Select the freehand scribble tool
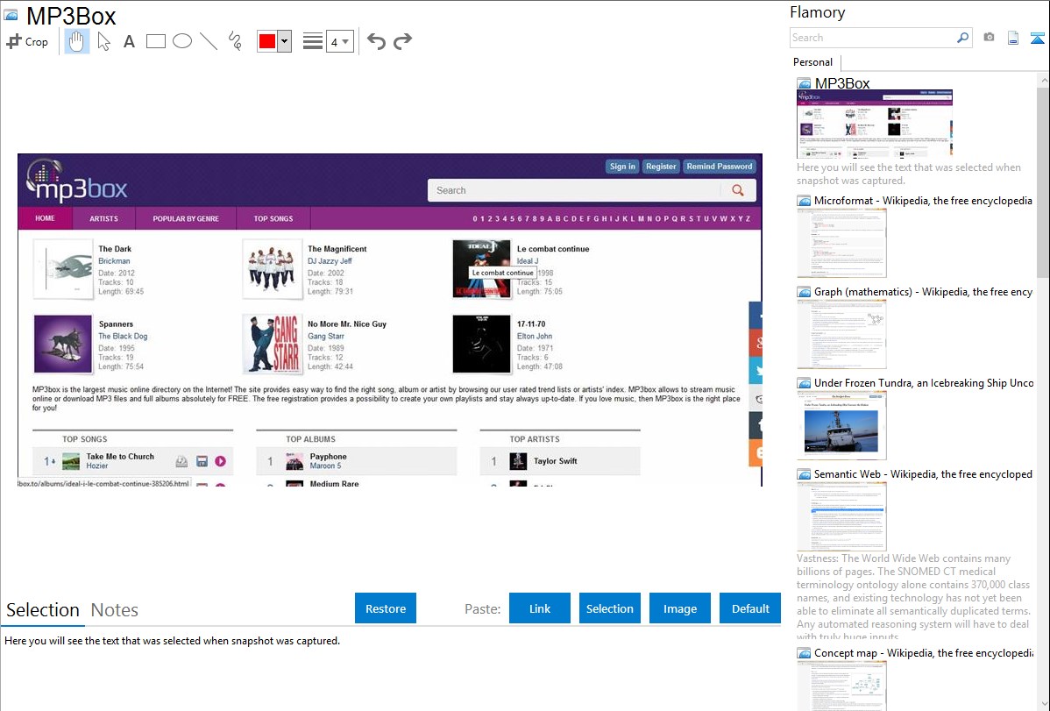This screenshot has width=1050, height=711. click(x=235, y=41)
